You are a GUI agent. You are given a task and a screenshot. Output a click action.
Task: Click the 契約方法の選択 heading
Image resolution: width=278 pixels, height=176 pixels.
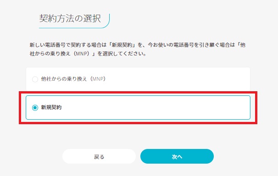(x=70, y=18)
